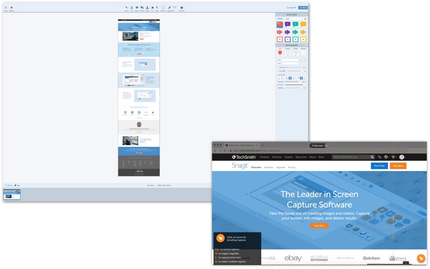The width and height of the screenshot is (430, 269).
Task: Select the Callout tool
Action: (137, 8)
